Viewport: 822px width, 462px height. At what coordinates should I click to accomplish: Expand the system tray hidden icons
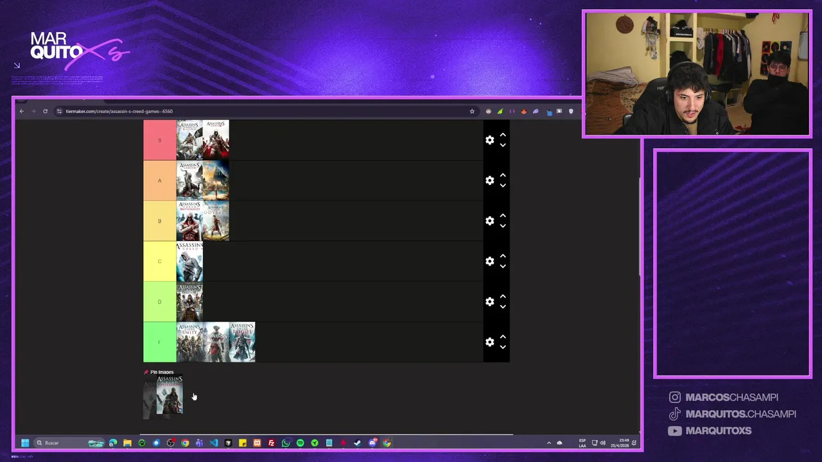pyautogui.click(x=548, y=443)
